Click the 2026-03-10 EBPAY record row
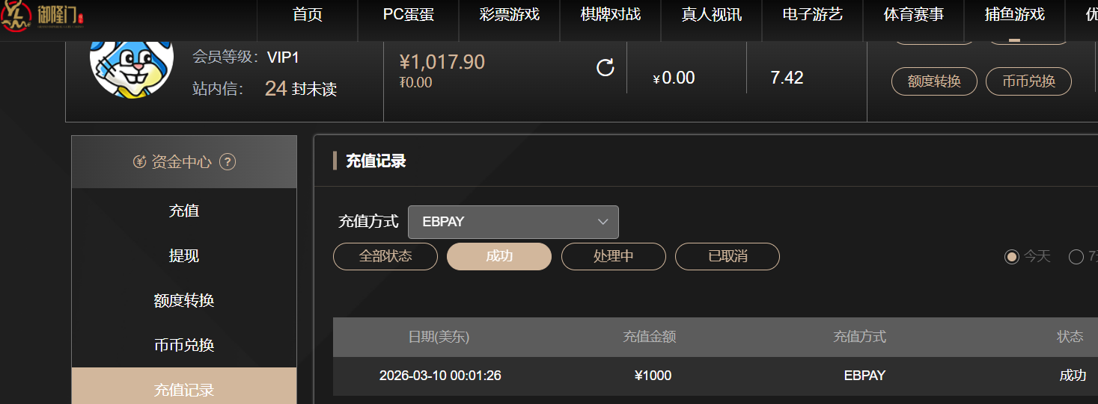 click(715, 376)
